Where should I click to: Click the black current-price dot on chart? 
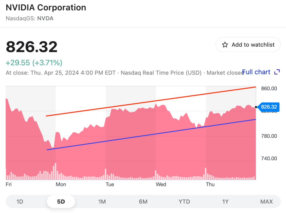[256, 107]
